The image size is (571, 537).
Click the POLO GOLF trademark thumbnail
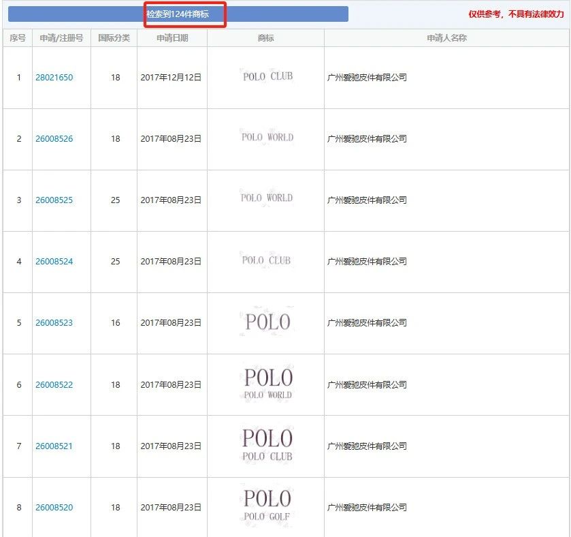coord(267,506)
